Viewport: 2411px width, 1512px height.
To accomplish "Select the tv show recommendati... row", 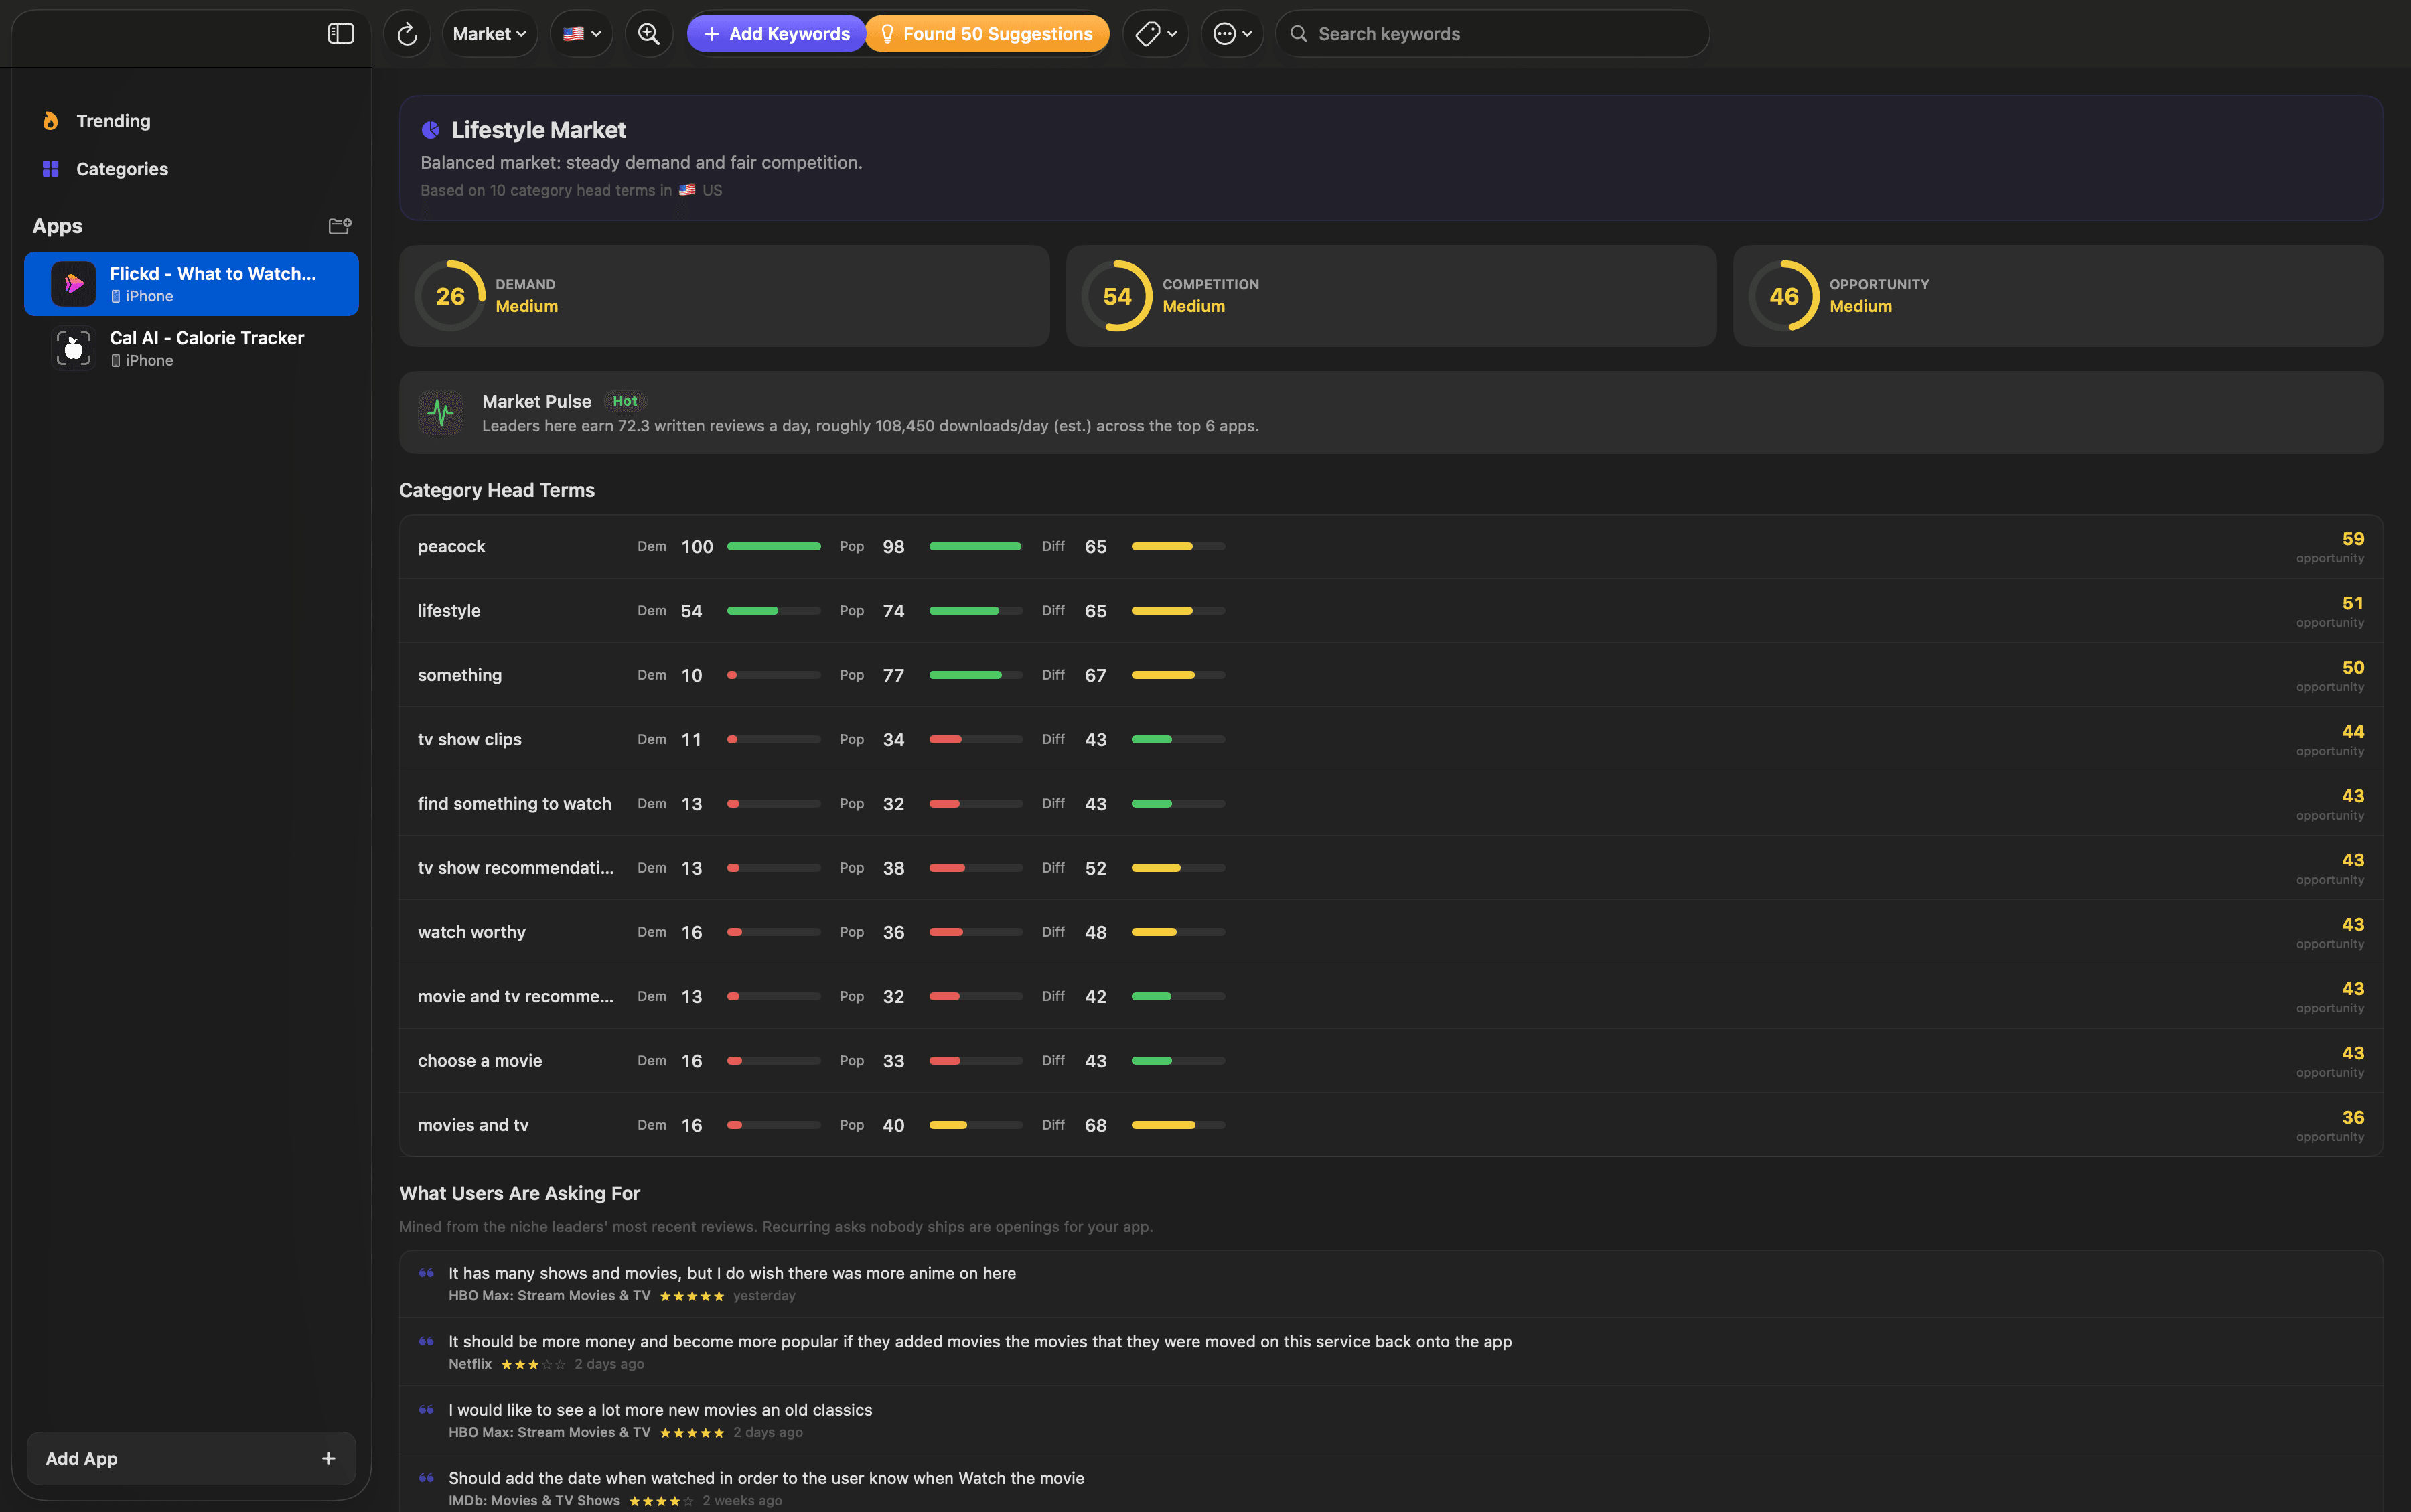I will [x=1391, y=868].
